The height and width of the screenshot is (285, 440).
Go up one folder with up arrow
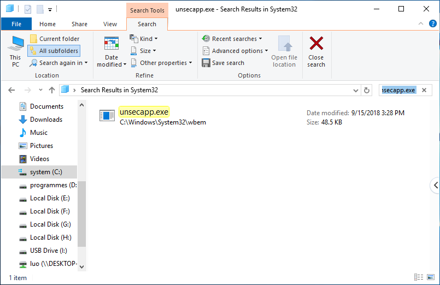point(52,90)
